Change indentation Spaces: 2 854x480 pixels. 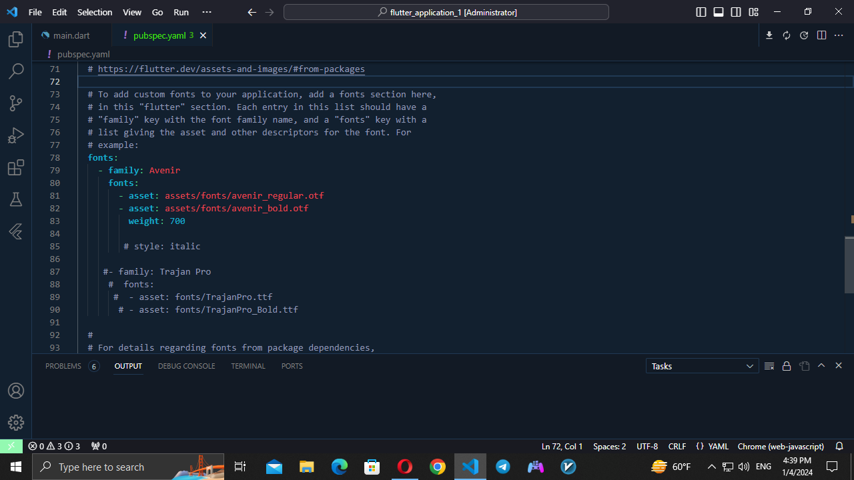610,446
